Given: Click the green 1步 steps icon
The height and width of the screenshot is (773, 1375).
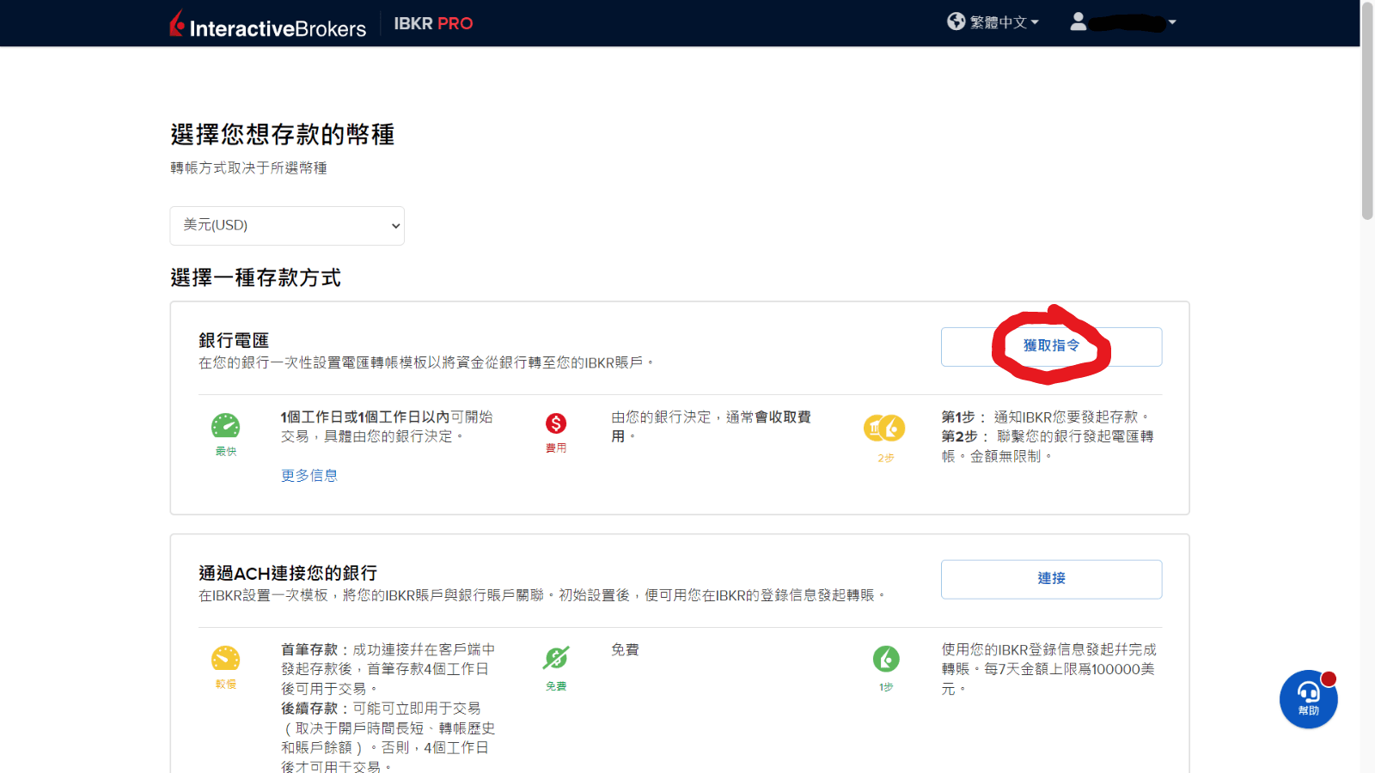Looking at the screenshot, I should point(885,660).
